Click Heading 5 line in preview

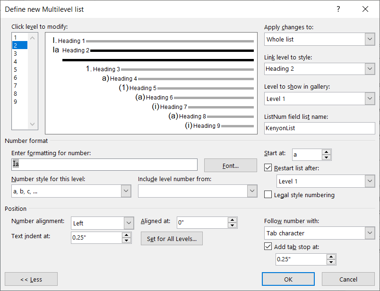[186, 88]
